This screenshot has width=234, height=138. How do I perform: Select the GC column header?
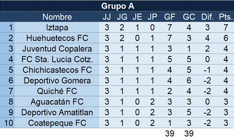click(x=189, y=17)
